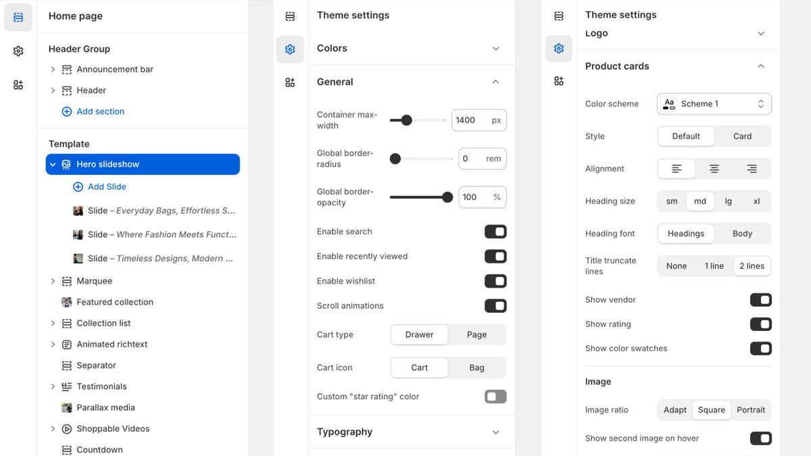Select right alignment for product cards
The width and height of the screenshot is (811, 456).
[x=752, y=168]
